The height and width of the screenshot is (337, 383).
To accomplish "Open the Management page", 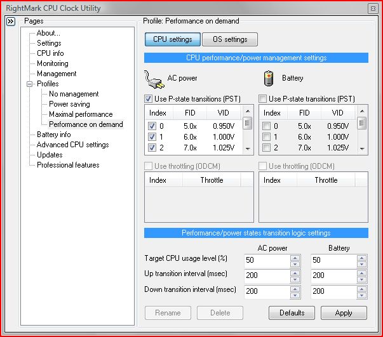I will click(x=57, y=74).
